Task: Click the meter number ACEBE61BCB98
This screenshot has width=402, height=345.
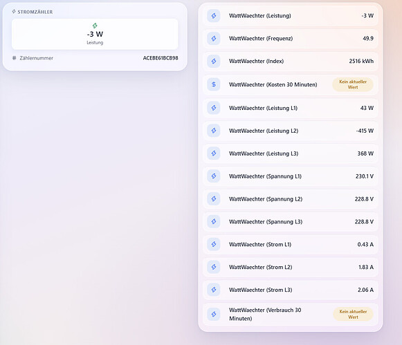Action: pos(161,58)
